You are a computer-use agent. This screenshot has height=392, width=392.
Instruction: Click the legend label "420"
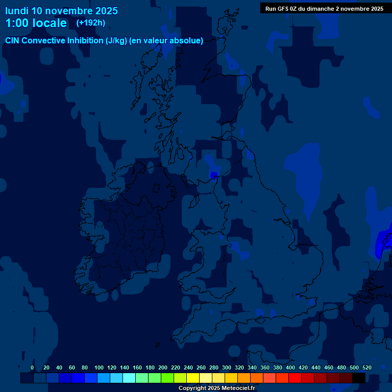tap(303, 367)
